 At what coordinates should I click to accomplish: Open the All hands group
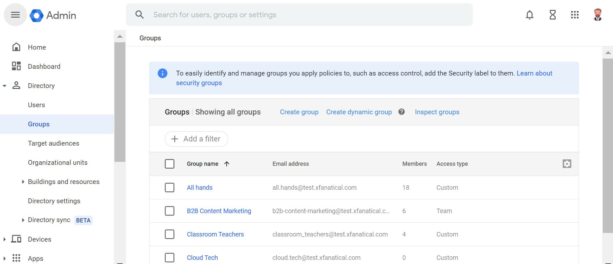200,188
